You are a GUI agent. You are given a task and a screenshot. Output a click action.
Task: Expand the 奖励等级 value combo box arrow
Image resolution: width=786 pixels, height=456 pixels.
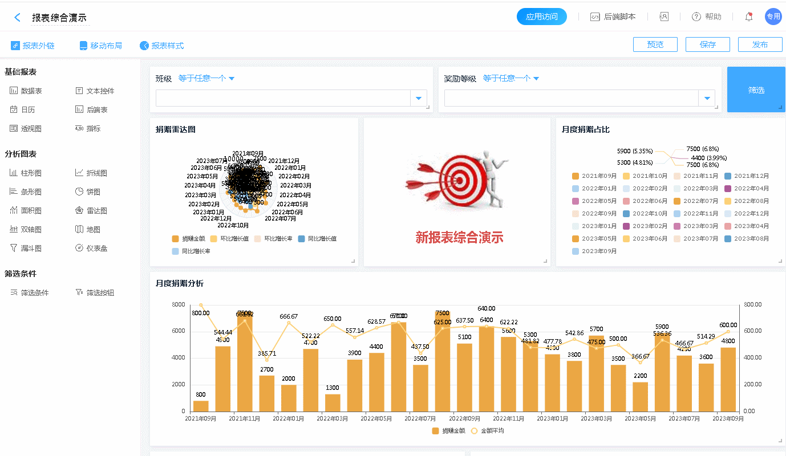pos(707,99)
